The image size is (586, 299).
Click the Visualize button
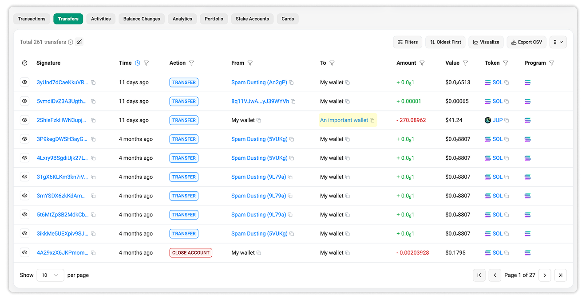coord(486,42)
